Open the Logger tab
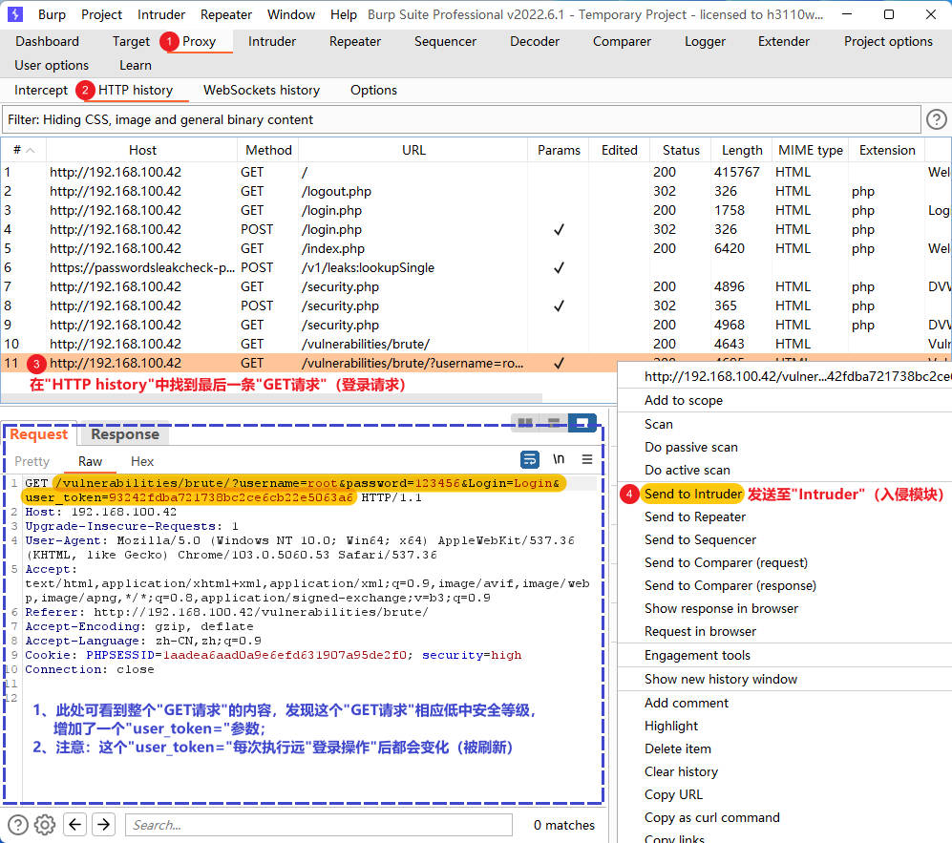 [705, 41]
